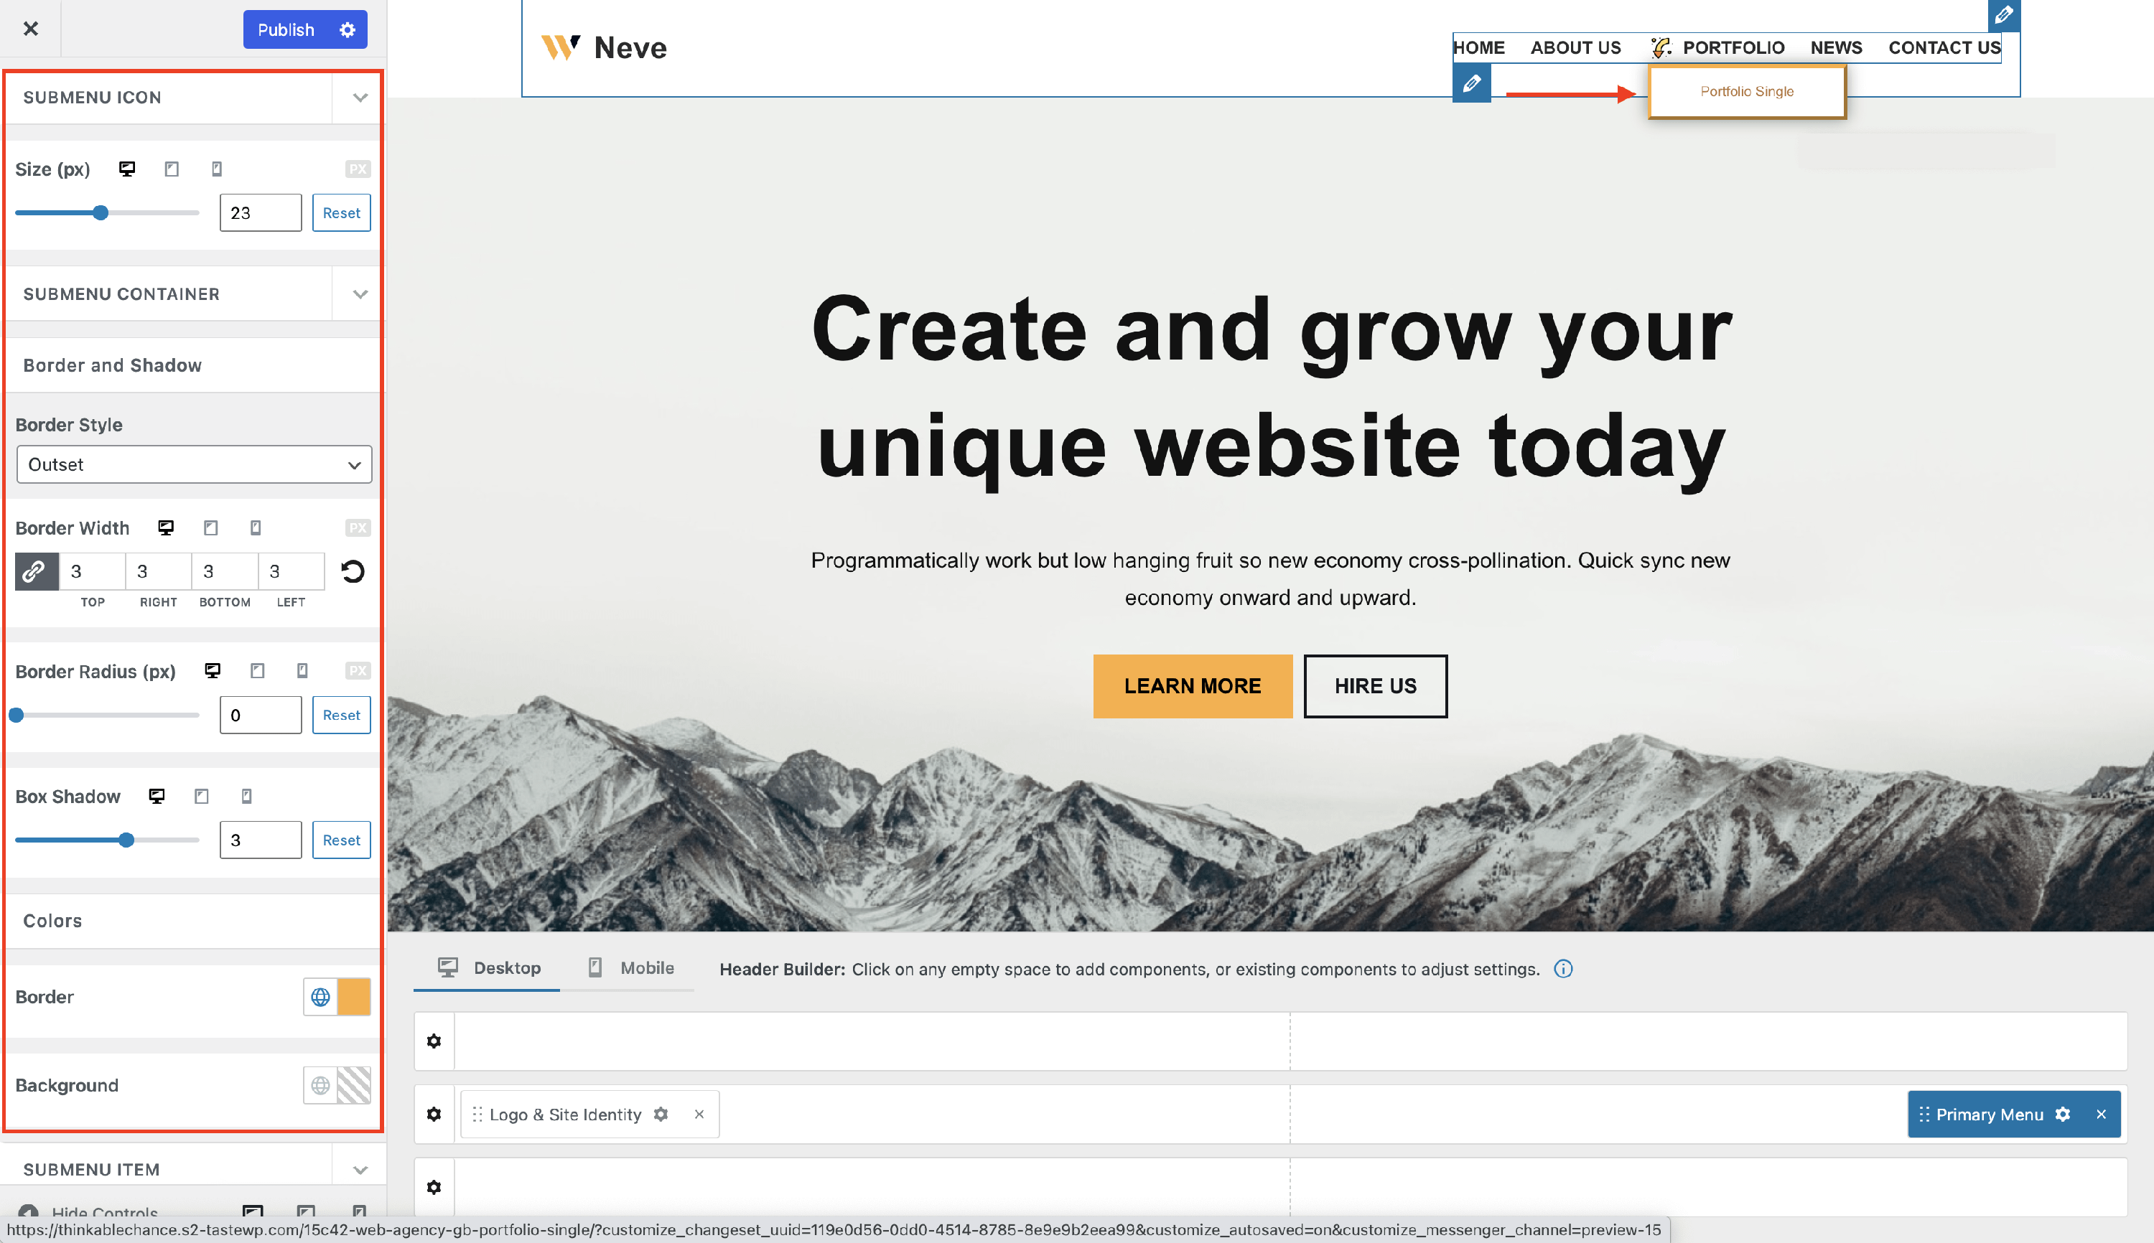Select tablet device icon for Size setting
This screenshot has width=2154, height=1243.
172,169
